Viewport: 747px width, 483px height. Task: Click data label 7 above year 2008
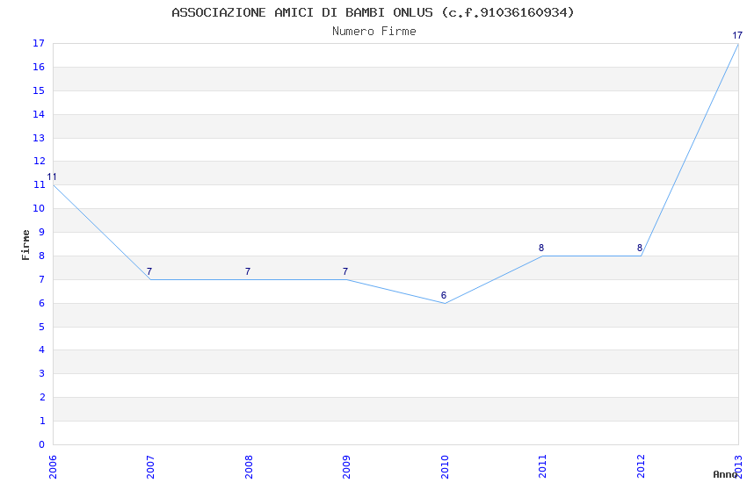248,271
